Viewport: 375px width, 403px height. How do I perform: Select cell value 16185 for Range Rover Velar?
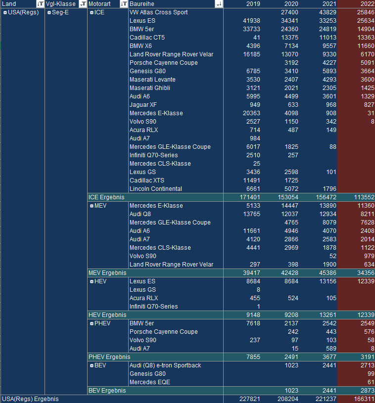click(x=251, y=54)
